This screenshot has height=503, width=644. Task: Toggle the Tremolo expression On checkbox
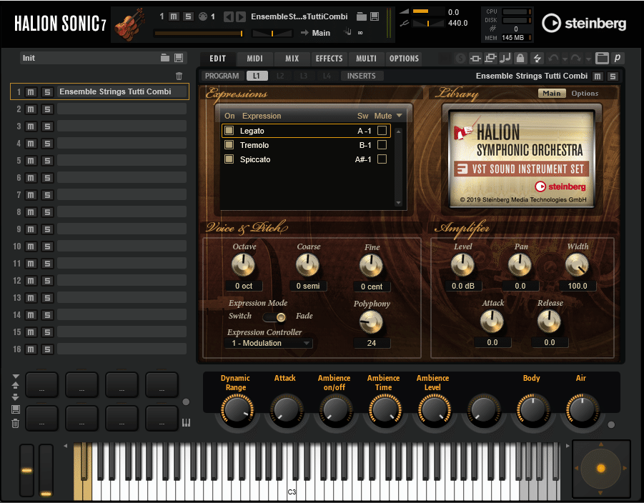pos(229,145)
